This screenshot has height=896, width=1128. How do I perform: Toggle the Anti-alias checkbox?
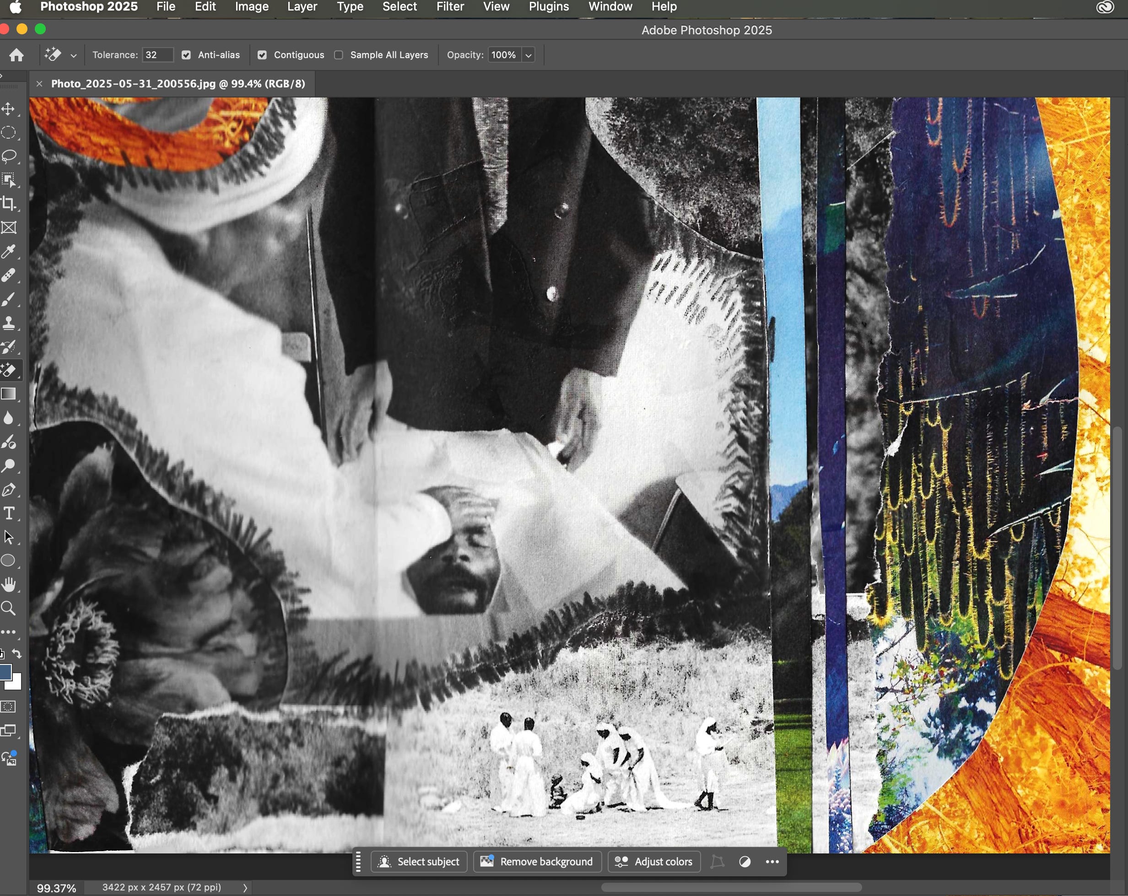pos(186,55)
